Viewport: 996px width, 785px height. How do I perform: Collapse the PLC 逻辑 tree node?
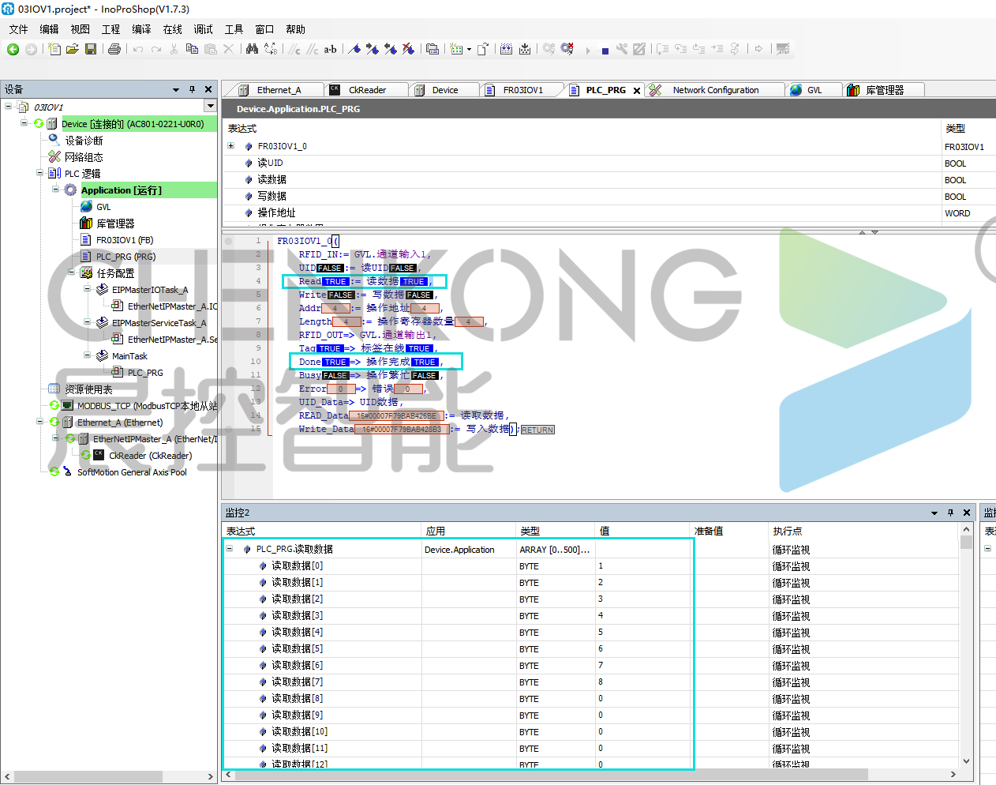pos(40,173)
